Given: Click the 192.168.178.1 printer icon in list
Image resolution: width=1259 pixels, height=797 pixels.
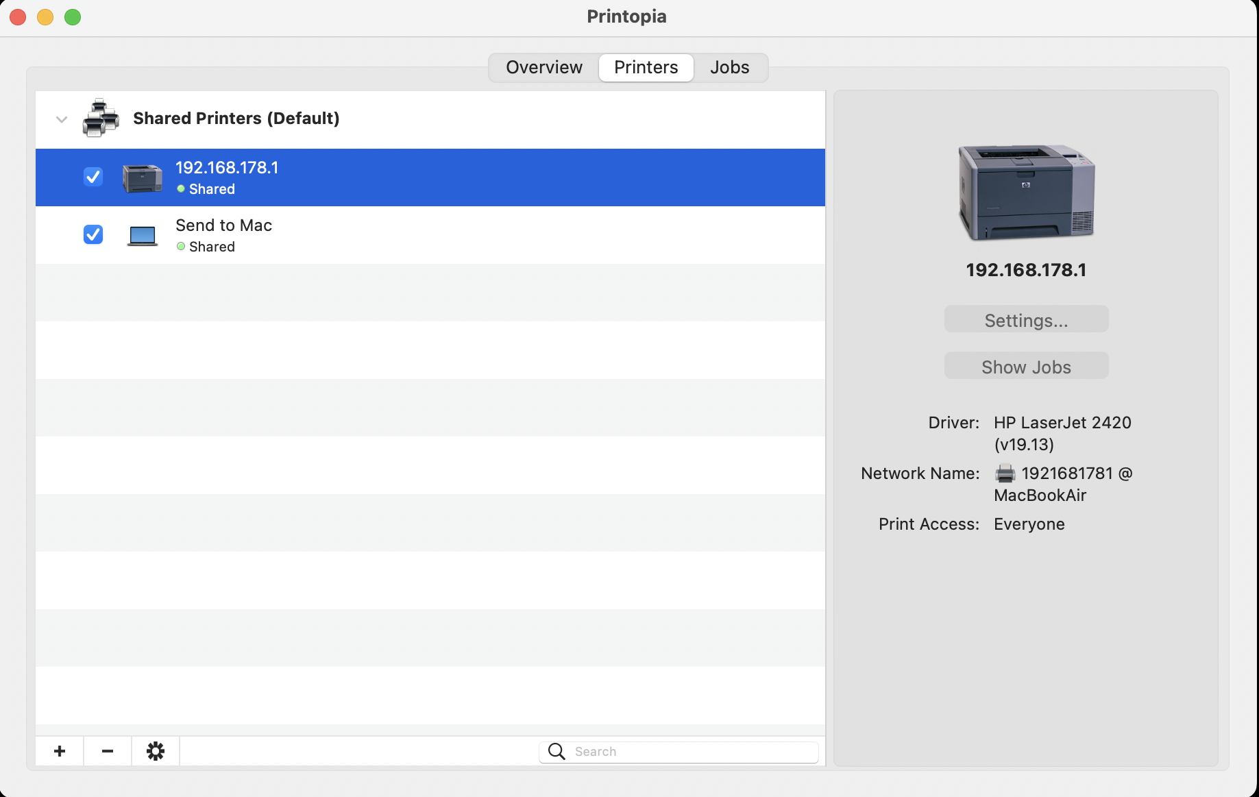Looking at the screenshot, I should [x=143, y=178].
